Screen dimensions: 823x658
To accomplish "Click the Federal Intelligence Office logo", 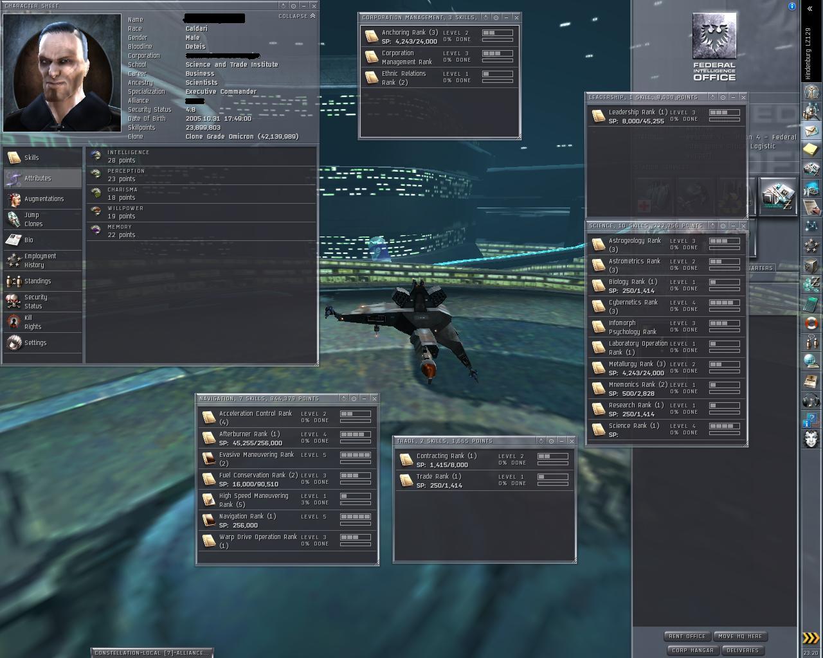I will click(714, 48).
